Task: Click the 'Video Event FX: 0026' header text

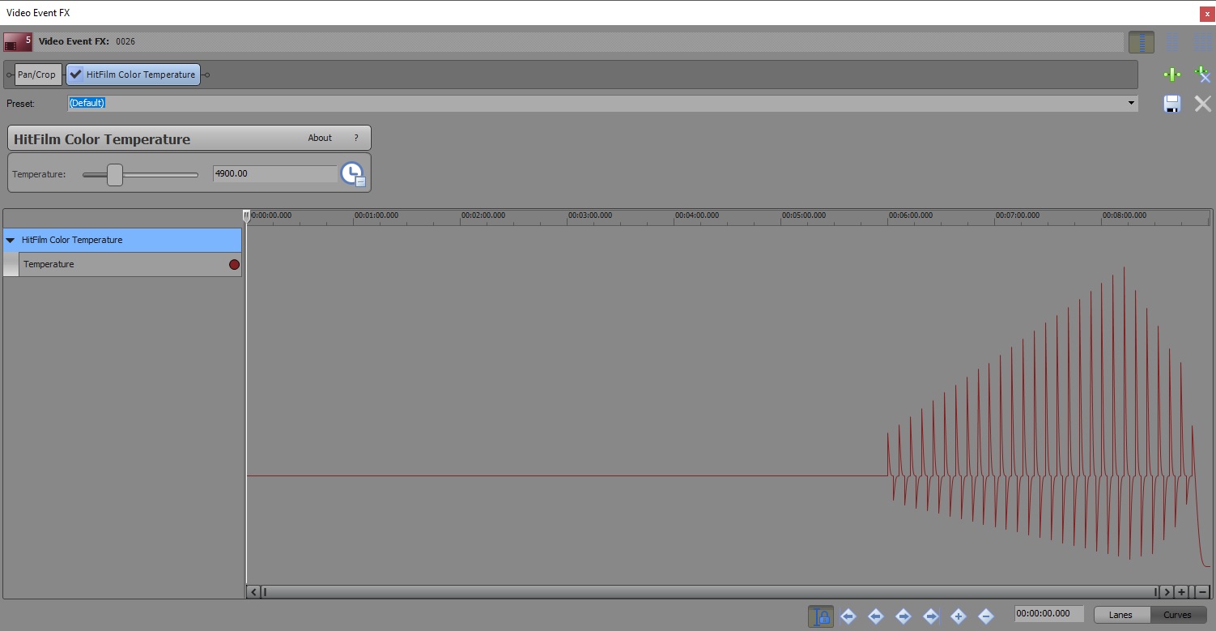Action: pyautogui.click(x=87, y=41)
